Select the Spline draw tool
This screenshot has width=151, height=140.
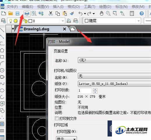click(x=2, y=84)
